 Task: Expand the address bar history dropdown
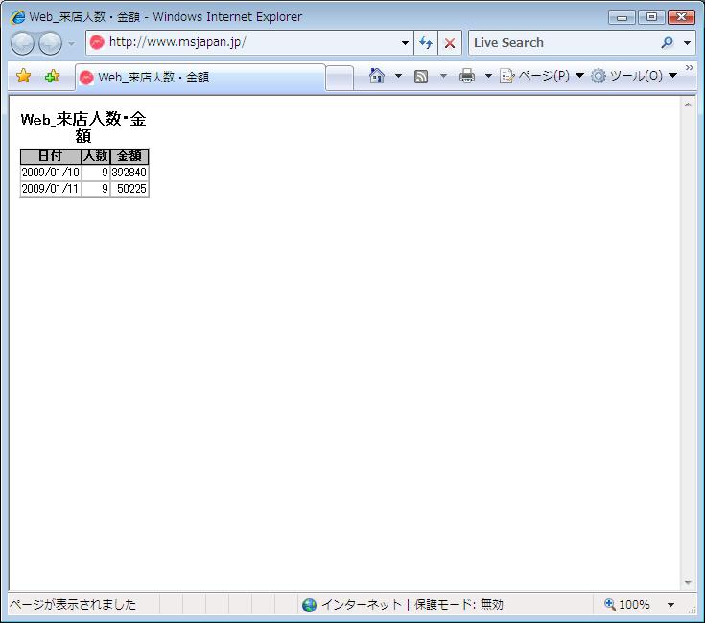point(405,43)
